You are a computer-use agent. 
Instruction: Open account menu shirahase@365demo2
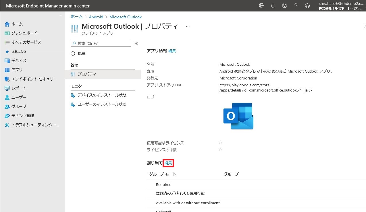341,6
